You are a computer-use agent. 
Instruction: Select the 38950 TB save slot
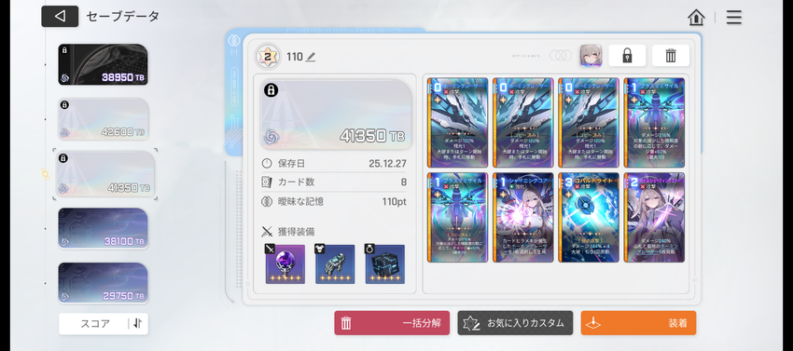(x=103, y=64)
